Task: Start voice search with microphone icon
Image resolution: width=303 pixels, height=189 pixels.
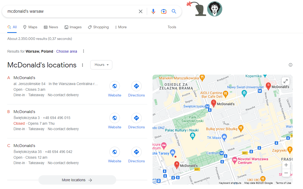Action: [x=153, y=11]
